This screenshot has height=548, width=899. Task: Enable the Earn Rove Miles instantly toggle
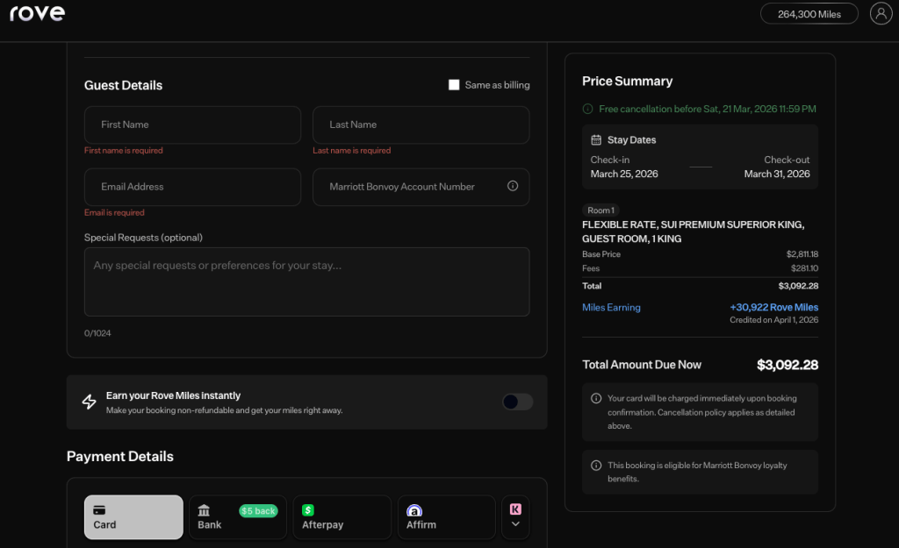pyautogui.click(x=517, y=402)
